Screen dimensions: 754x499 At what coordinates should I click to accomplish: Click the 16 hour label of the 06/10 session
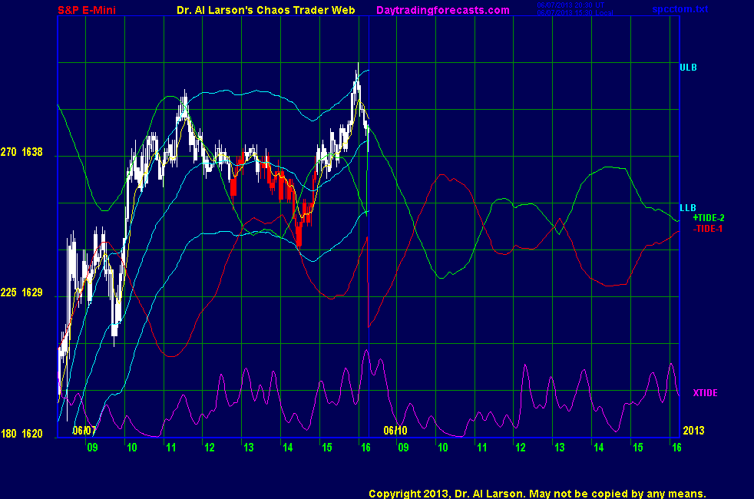tap(676, 448)
